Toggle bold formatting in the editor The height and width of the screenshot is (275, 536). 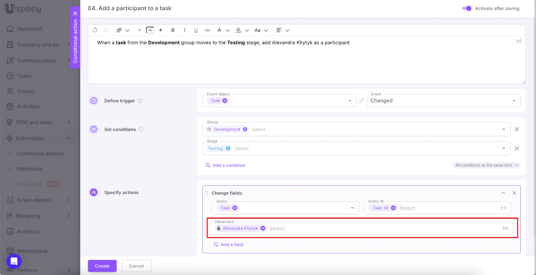click(173, 30)
